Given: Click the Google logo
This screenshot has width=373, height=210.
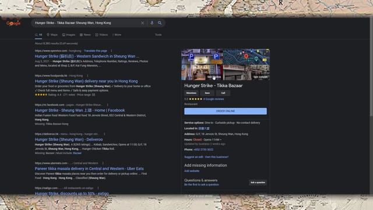Looking at the screenshot, I should pos(13,23).
